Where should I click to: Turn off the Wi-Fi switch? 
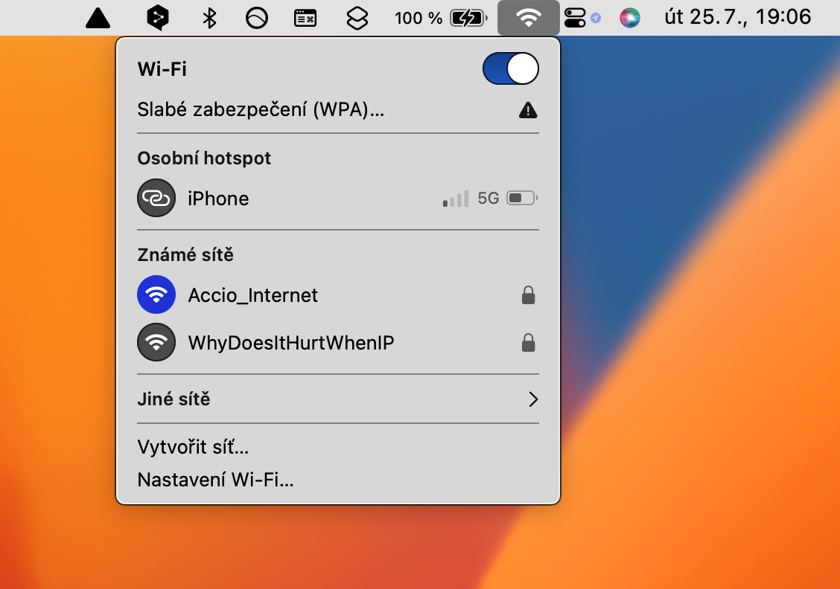coord(511,68)
